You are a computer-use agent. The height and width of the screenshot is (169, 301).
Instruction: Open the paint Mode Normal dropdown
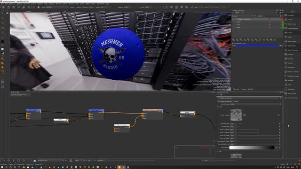[x=57, y=8]
